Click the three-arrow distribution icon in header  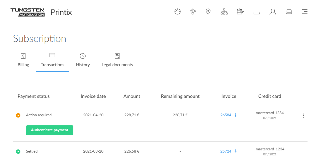point(193,12)
